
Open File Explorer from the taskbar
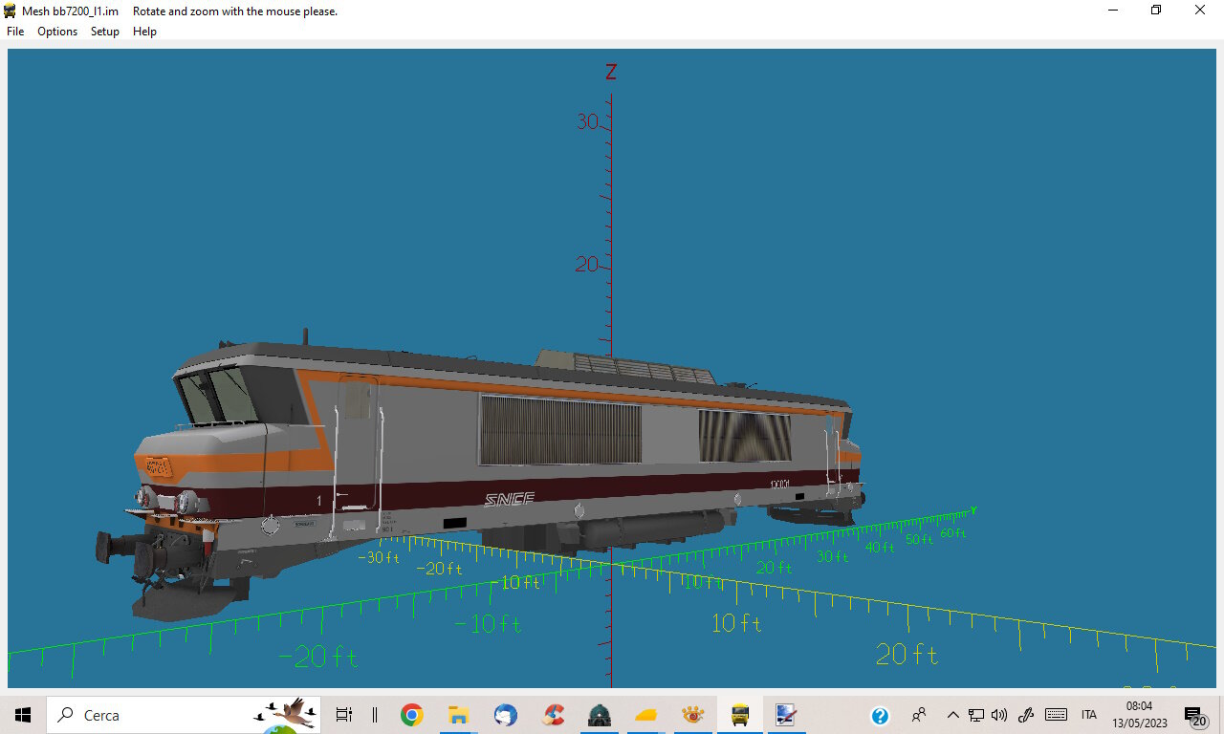click(x=458, y=715)
